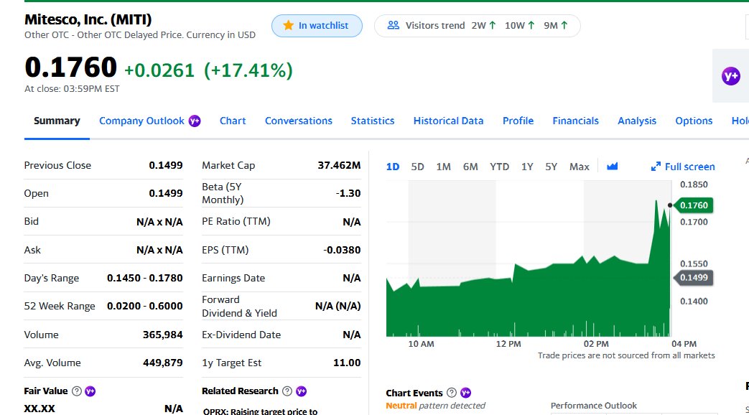Click the Beta value -1.30
Screen dimensions: 749x415
tap(348, 193)
